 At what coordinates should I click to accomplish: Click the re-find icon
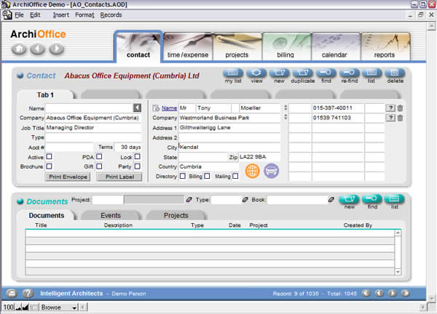pyautogui.click(x=349, y=73)
